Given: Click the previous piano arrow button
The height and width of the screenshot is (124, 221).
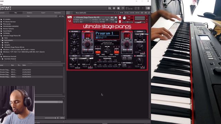Looking at the screenshot, I should pos(83,44).
